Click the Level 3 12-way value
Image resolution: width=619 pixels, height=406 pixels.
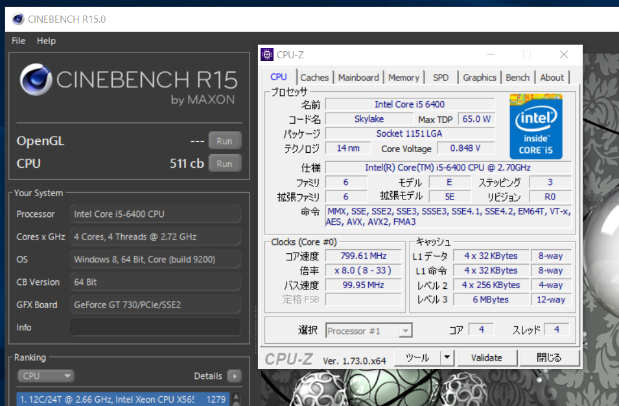pos(551,299)
